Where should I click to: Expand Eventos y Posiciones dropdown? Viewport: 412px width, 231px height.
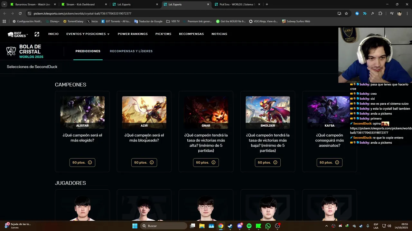click(88, 34)
